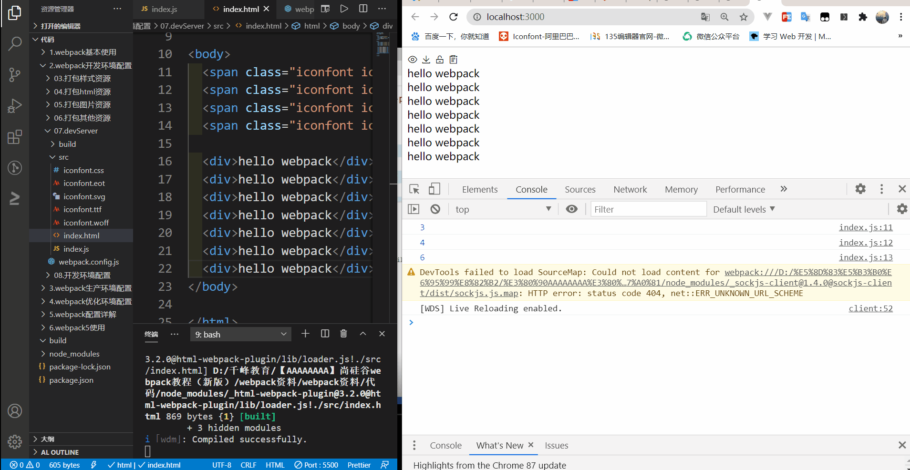Open the Memory tab in DevTools
Image resolution: width=910 pixels, height=470 pixels.
(x=681, y=189)
